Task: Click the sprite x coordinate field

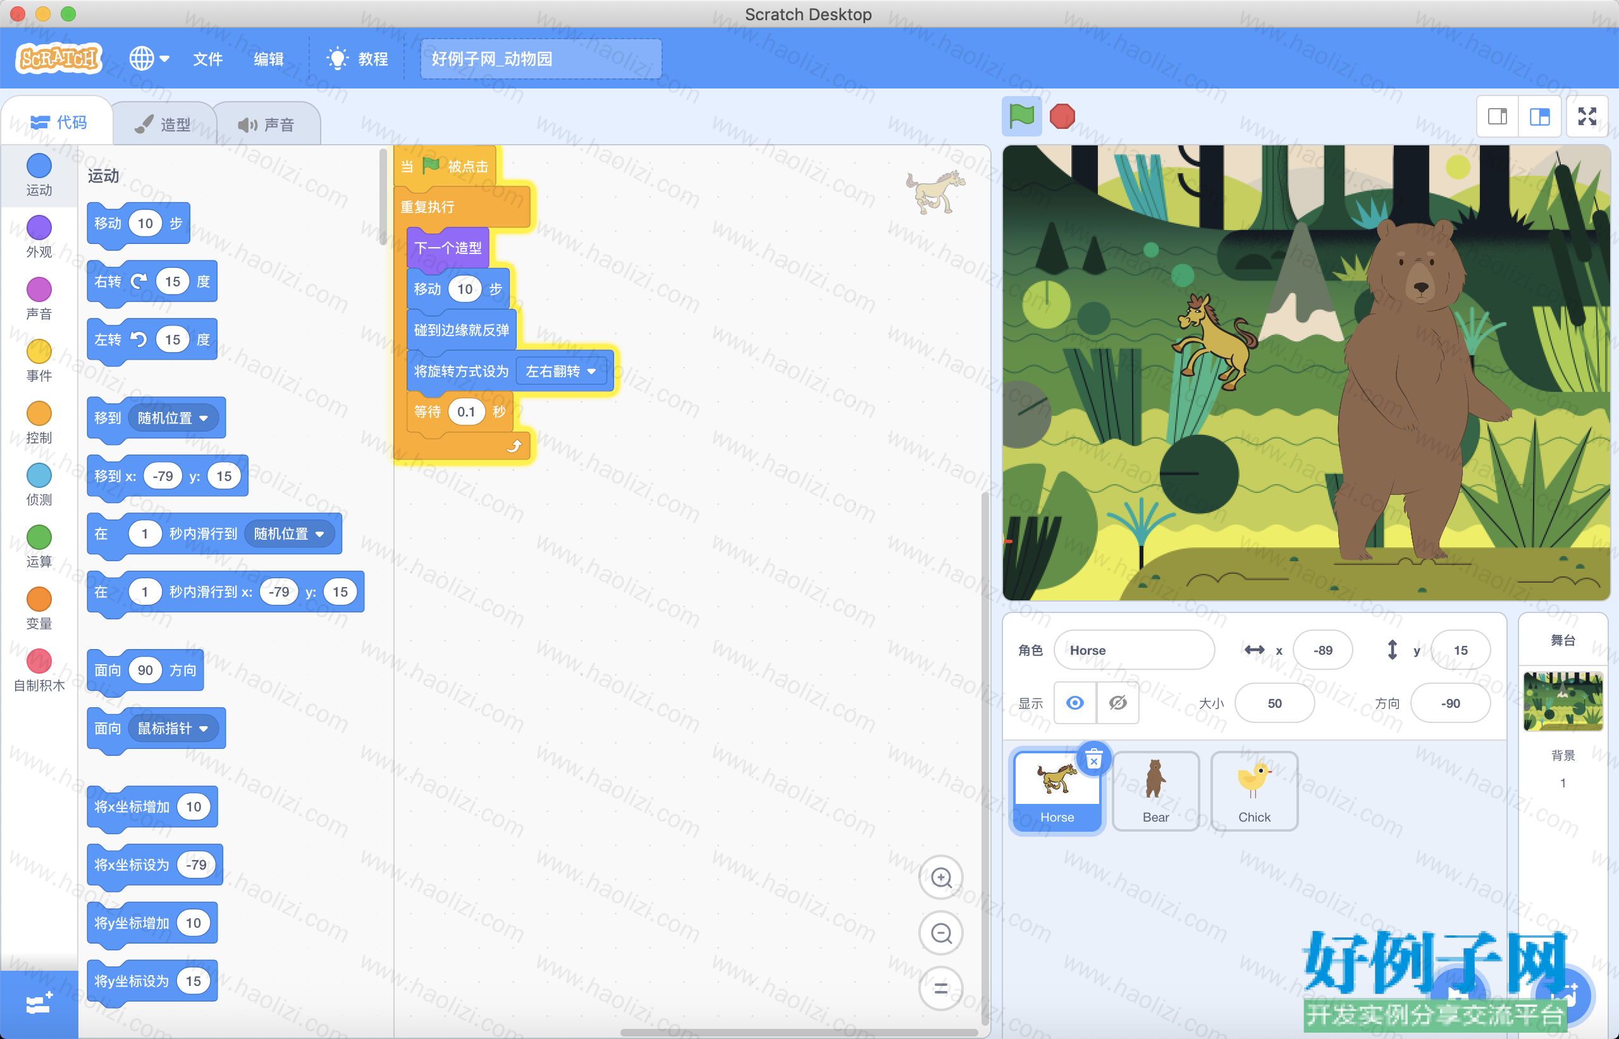Action: tap(1322, 650)
